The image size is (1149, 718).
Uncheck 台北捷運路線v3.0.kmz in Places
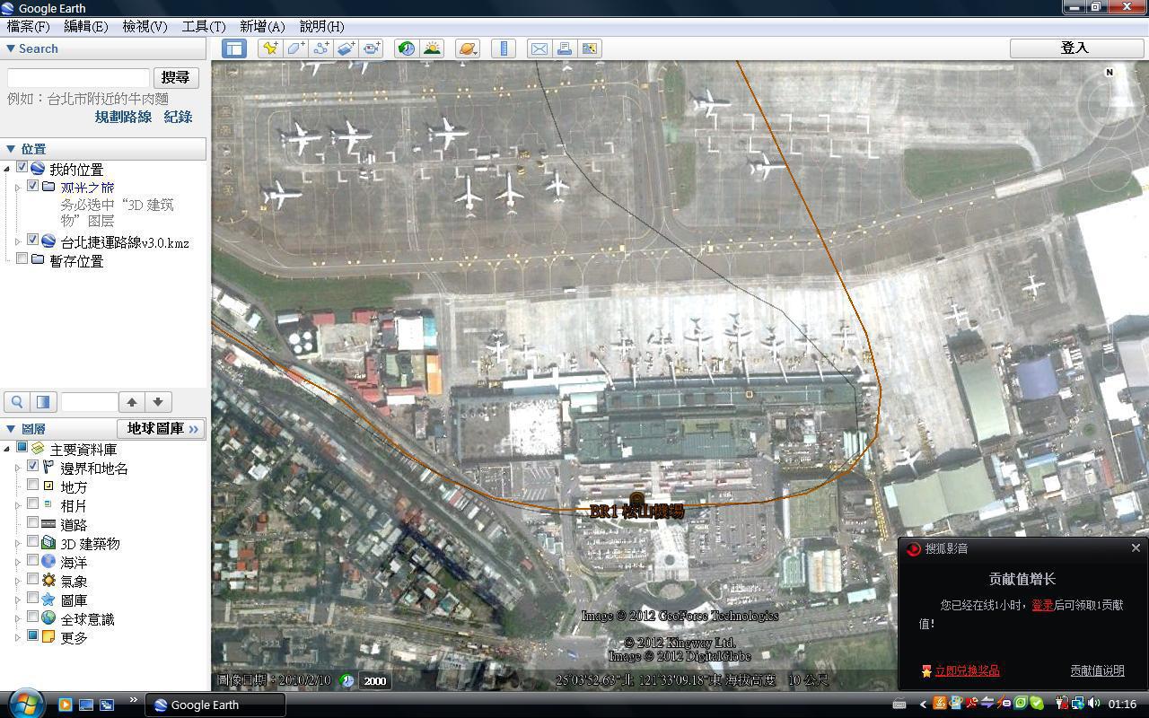pyautogui.click(x=33, y=241)
